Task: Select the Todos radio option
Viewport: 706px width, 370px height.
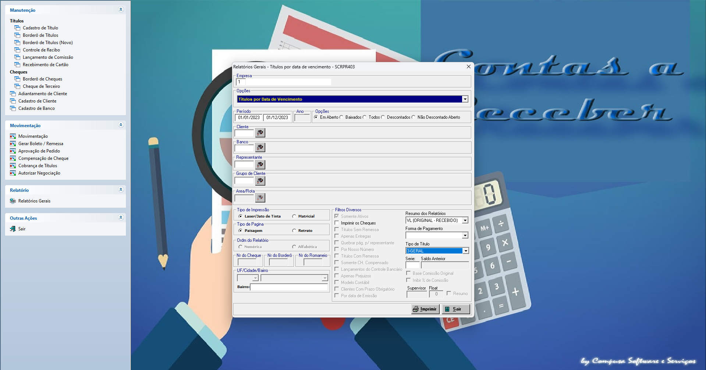Action: click(365, 117)
